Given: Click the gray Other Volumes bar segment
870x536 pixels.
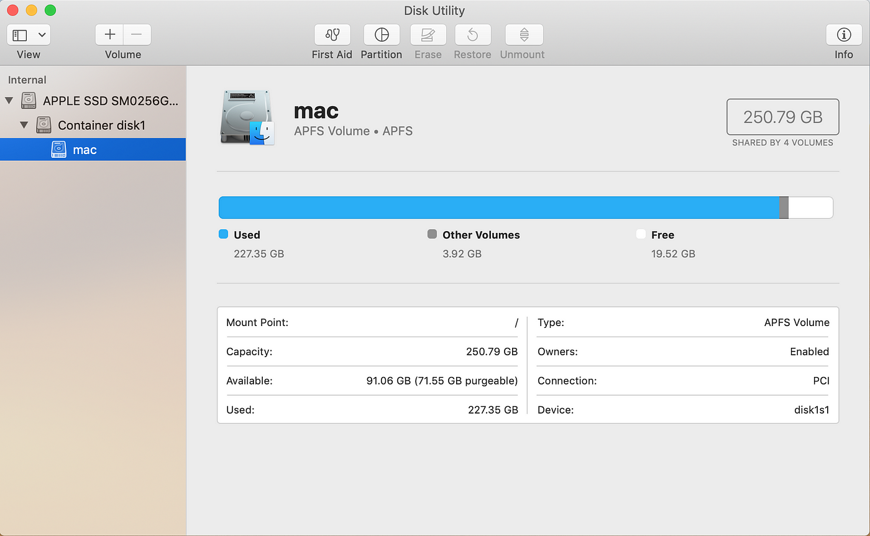Looking at the screenshot, I should click(x=784, y=207).
